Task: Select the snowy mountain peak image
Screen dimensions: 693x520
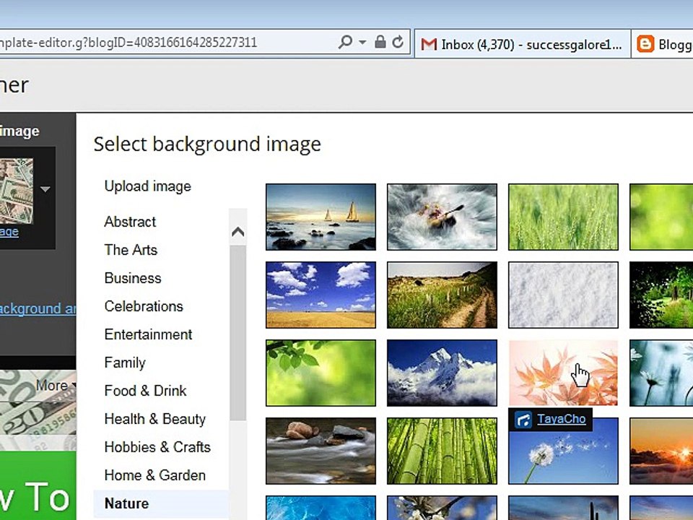Action: click(442, 373)
